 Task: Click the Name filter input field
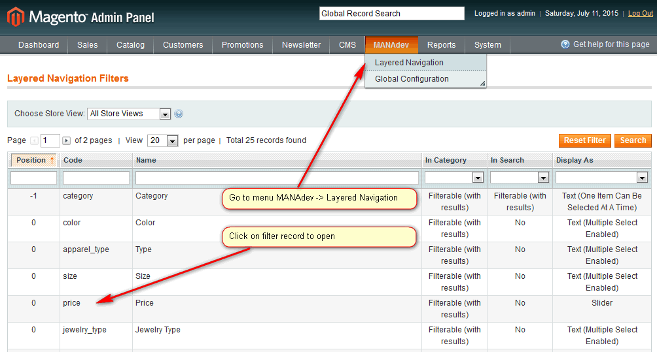point(277,178)
